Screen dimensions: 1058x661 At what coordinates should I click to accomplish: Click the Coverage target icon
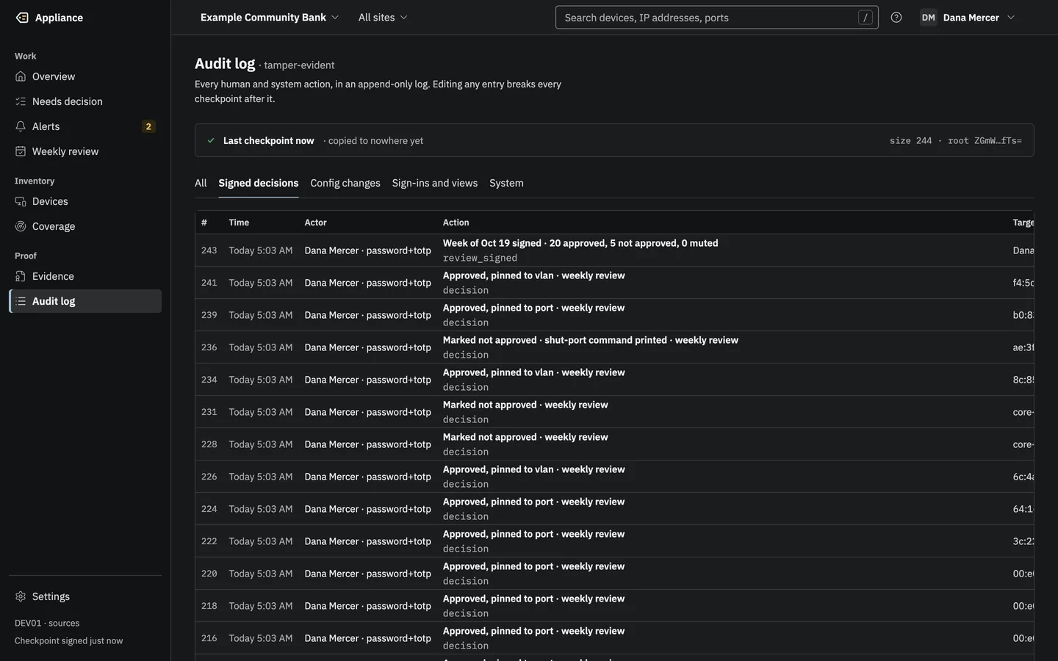[x=21, y=226]
